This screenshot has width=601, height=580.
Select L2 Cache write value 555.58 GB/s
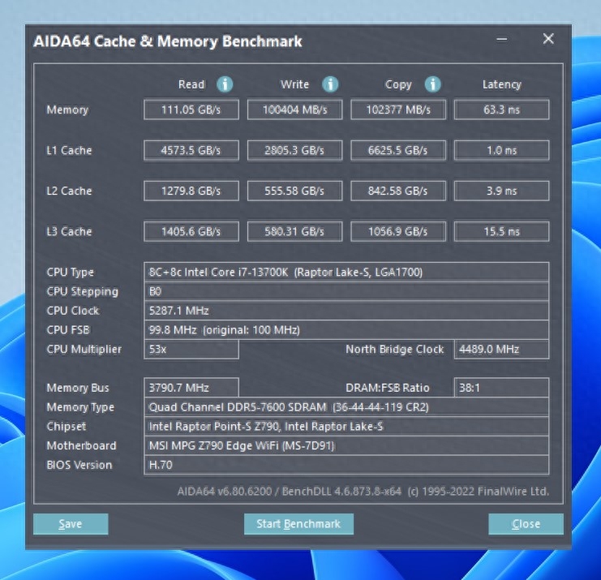tap(294, 191)
